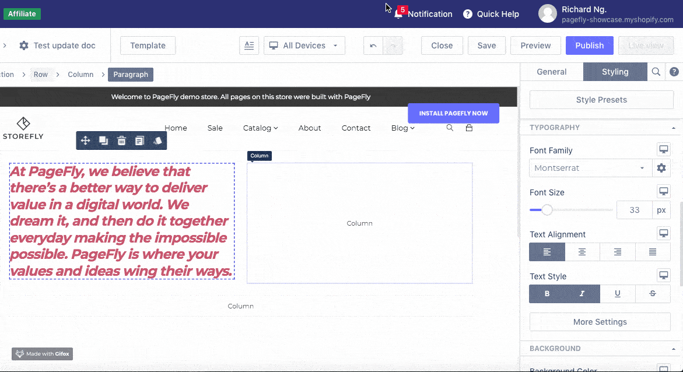Publish the page
The height and width of the screenshot is (372, 683).
point(589,45)
